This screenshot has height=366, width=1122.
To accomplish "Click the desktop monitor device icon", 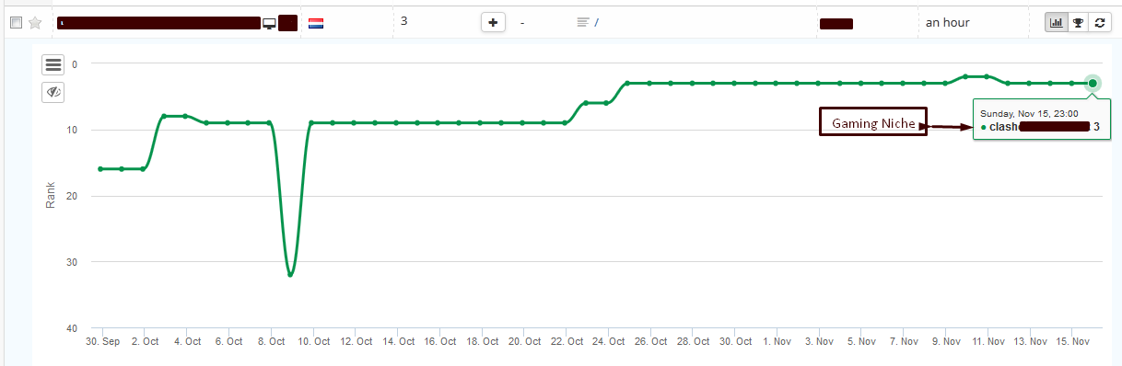I will (x=269, y=23).
